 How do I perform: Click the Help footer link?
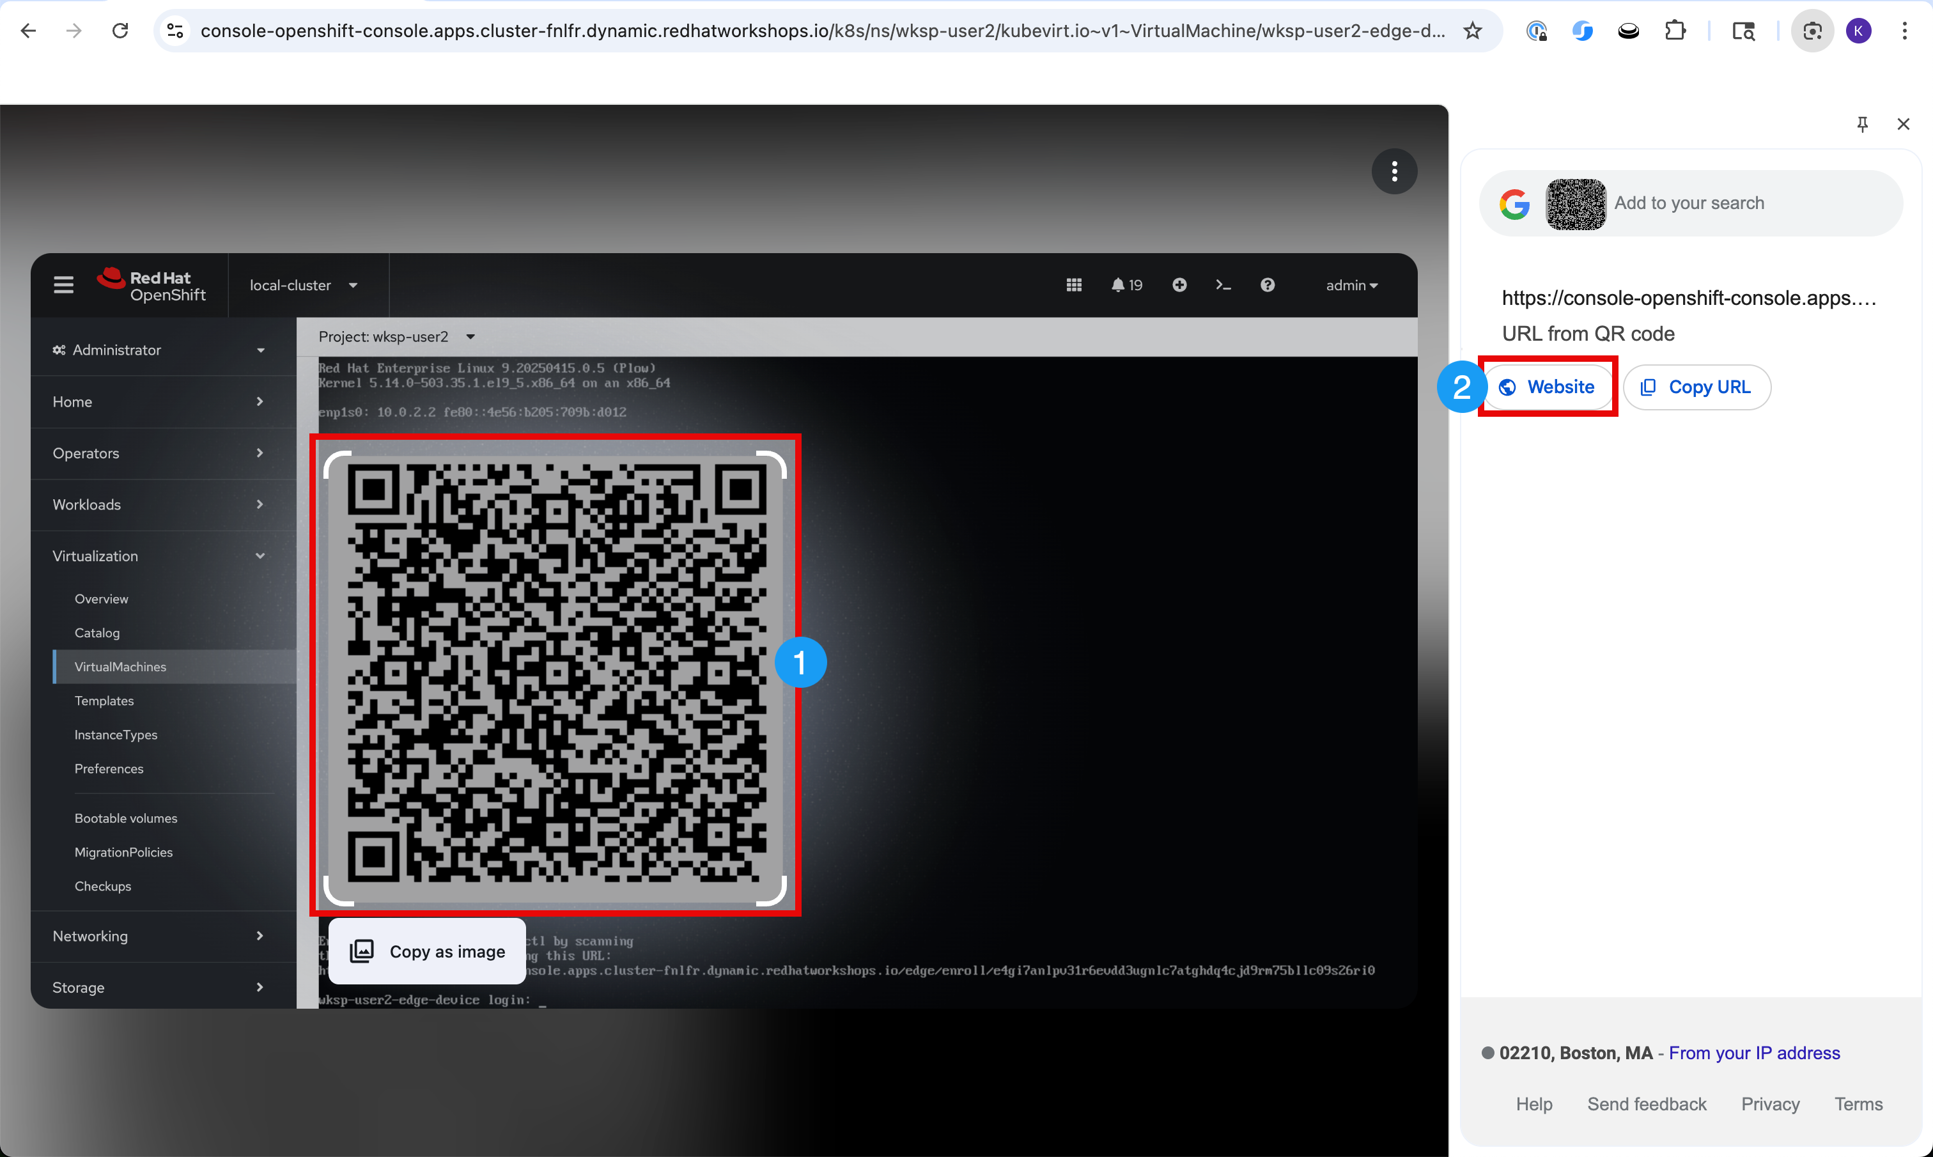(1534, 1104)
